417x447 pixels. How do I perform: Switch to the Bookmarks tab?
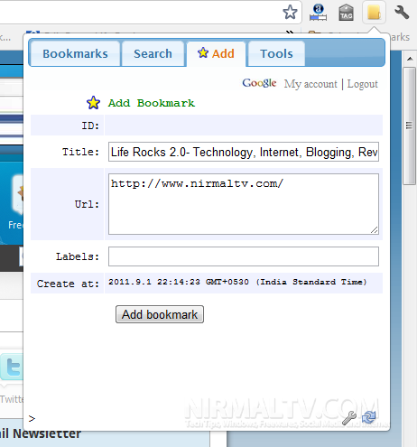[x=75, y=53]
